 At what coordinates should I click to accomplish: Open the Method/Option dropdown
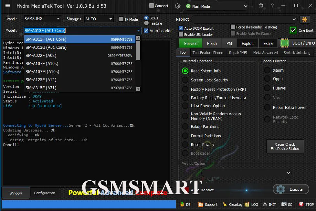pos(247,173)
